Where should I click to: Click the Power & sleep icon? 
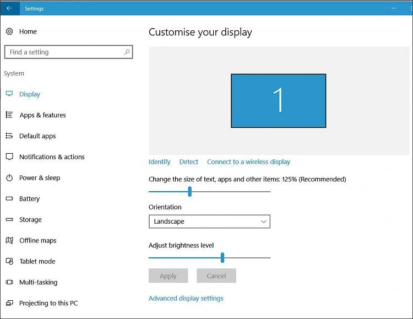click(x=9, y=178)
